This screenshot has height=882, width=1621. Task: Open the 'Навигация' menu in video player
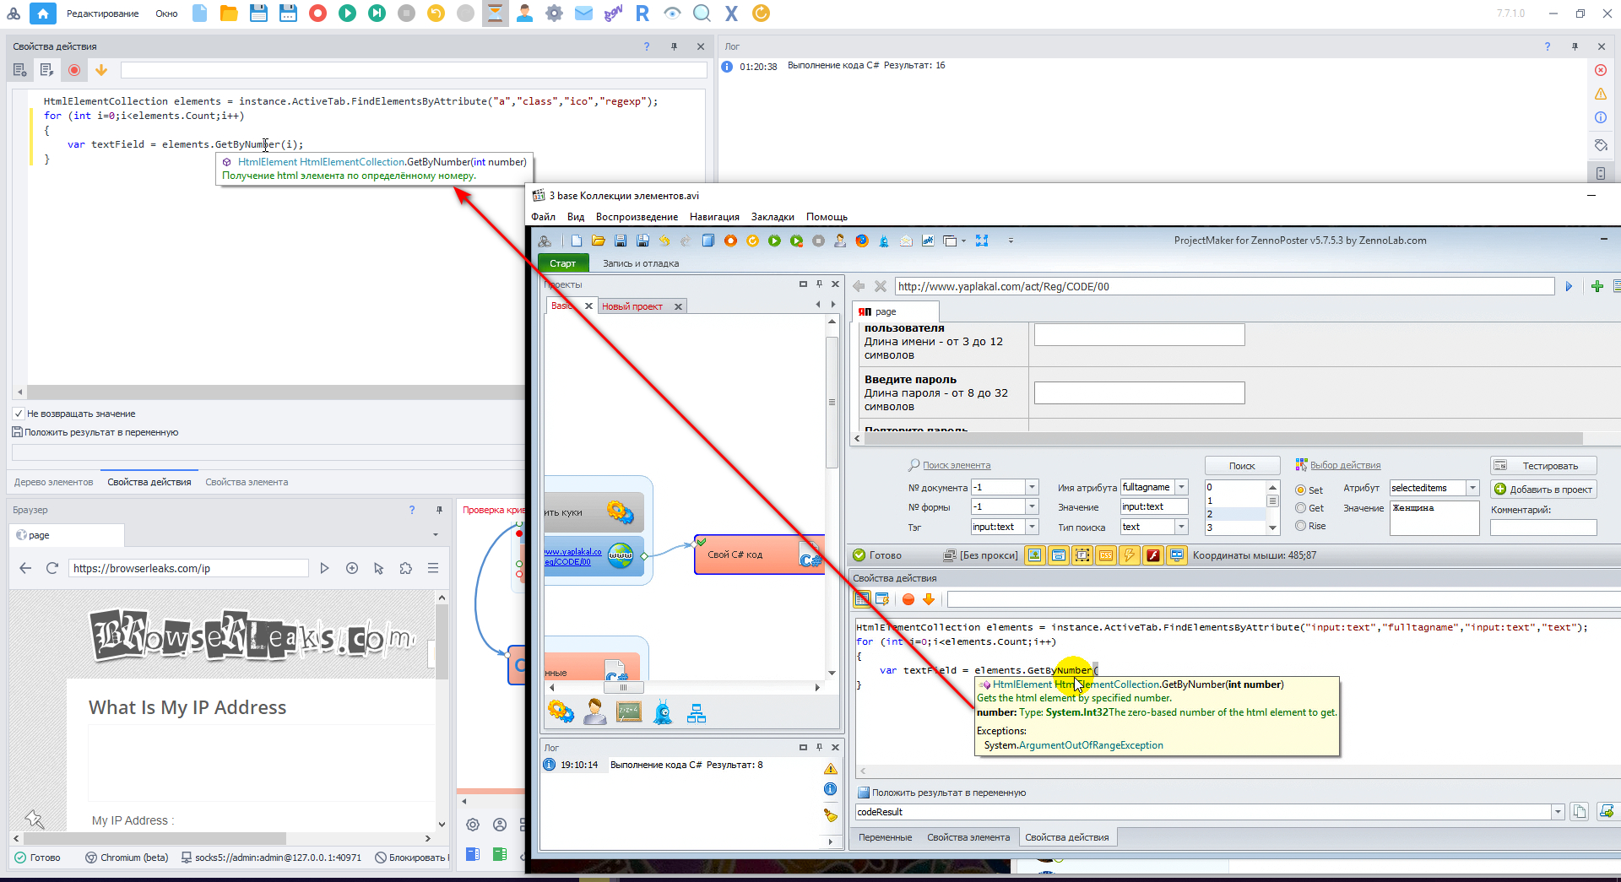714,217
